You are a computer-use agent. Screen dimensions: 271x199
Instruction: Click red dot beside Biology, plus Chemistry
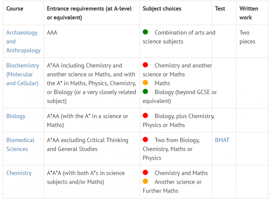[145, 115]
